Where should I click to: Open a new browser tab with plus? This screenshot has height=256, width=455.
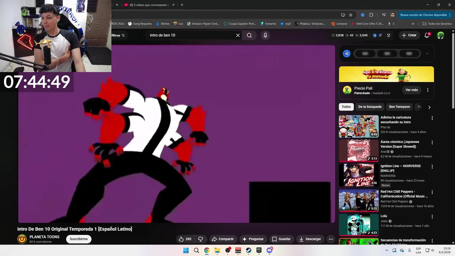pos(182,5)
